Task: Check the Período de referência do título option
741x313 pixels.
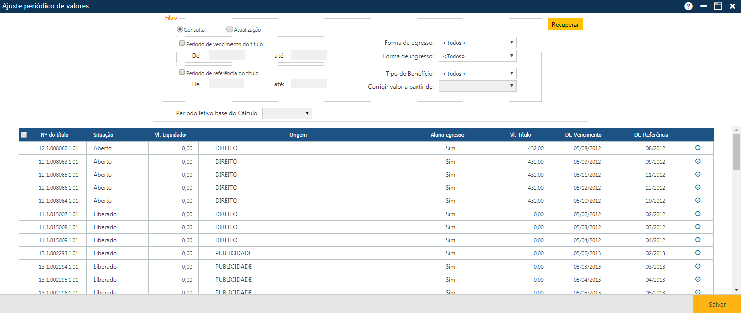Action: point(182,71)
